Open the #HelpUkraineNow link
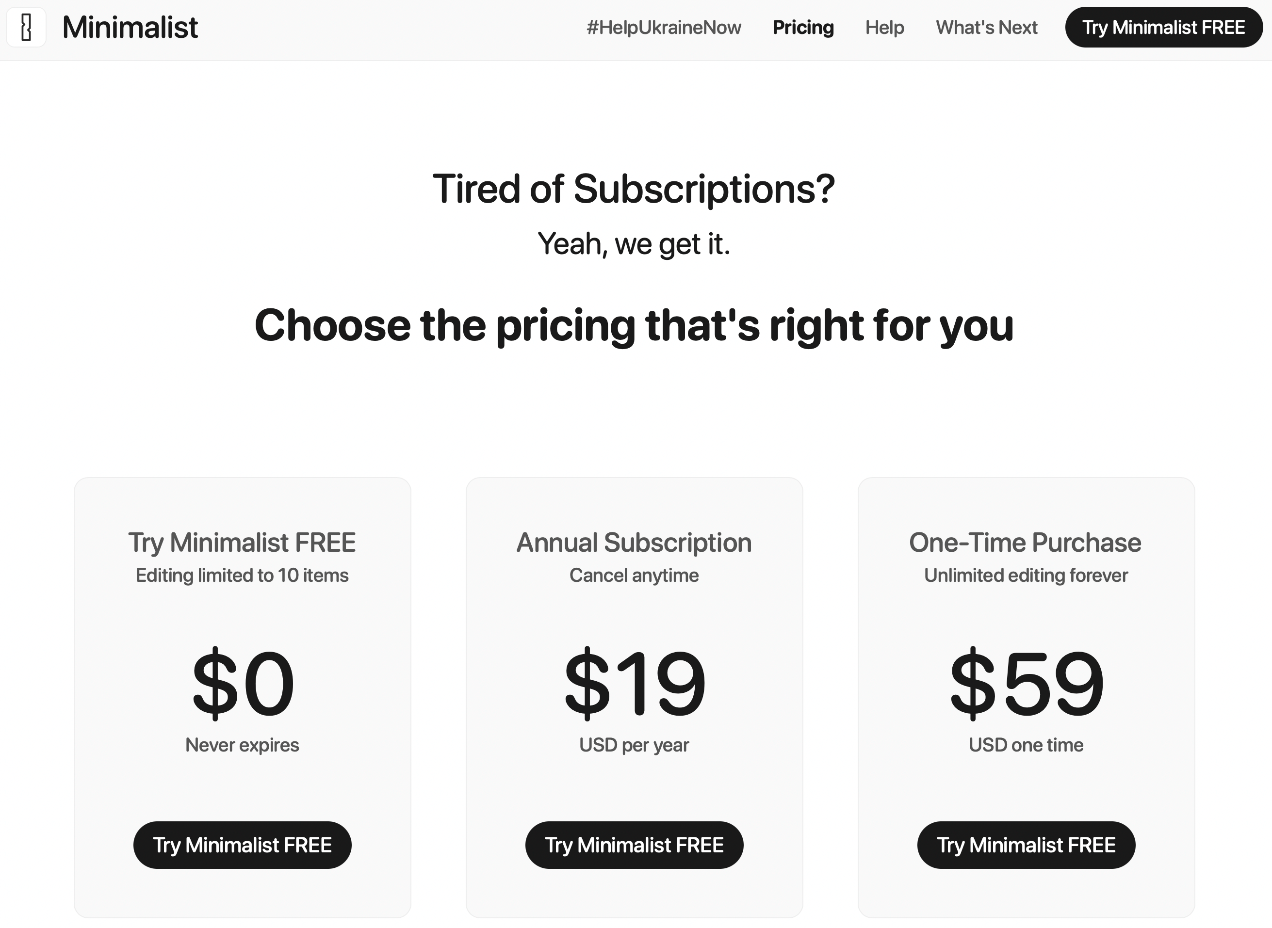Screen dimensions: 1272x928 (x=663, y=28)
